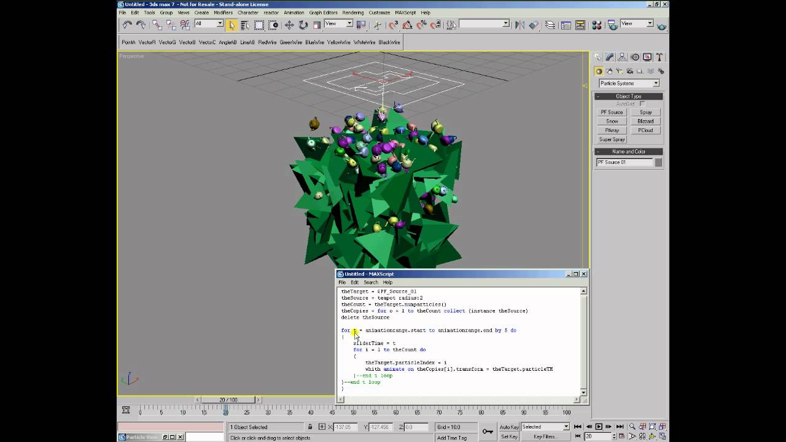This screenshot has height=442, width=786.
Task: Select the Select and Move tool
Action: point(289,25)
